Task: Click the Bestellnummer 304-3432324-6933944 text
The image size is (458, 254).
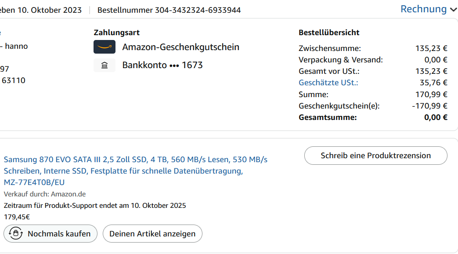Action: pos(169,10)
